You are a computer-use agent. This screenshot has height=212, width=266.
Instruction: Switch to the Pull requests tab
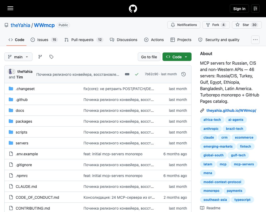pyautogui.click(x=84, y=40)
